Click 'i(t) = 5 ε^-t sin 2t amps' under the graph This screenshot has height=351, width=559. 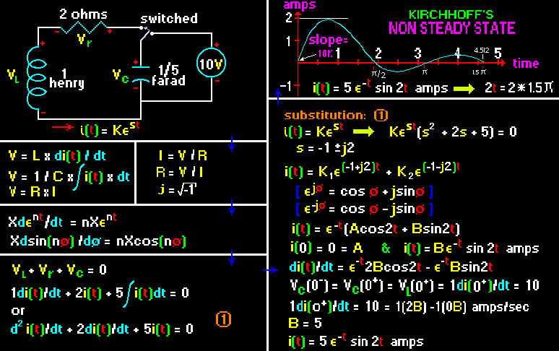click(381, 87)
